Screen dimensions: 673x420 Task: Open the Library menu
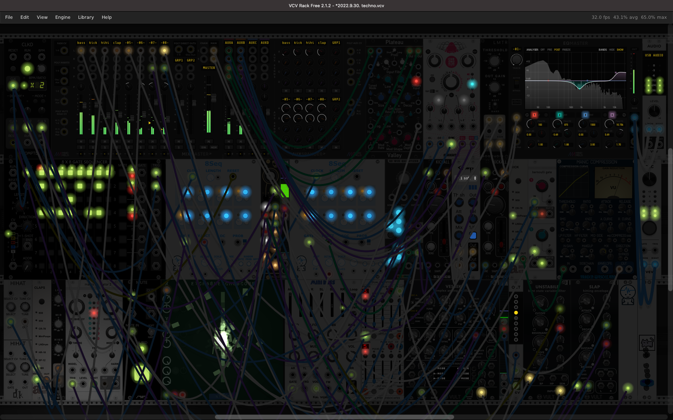pyautogui.click(x=86, y=17)
